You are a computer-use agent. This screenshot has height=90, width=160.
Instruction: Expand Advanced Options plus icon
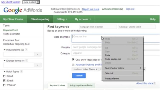pyautogui.click(x=73, y=65)
